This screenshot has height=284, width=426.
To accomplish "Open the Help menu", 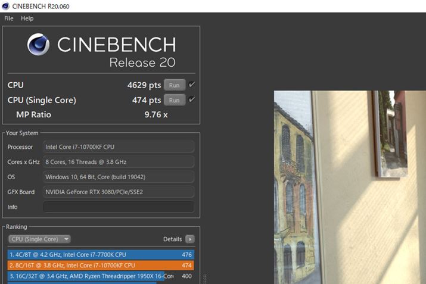I will click(27, 18).
